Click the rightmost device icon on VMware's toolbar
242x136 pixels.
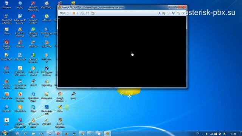pos(183,13)
